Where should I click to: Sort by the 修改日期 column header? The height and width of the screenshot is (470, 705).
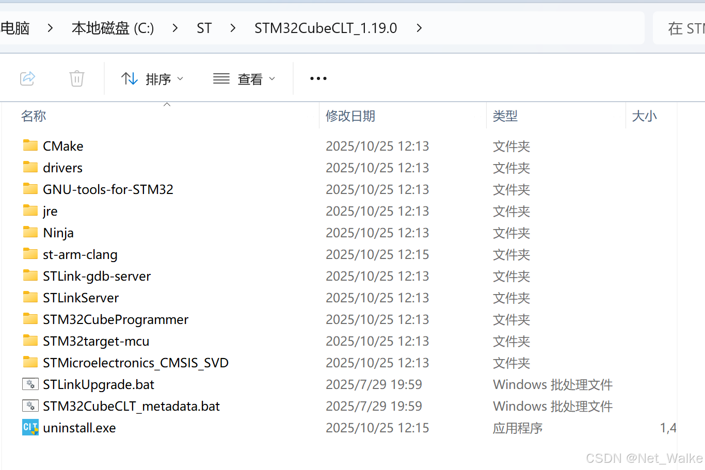click(x=350, y=116)
